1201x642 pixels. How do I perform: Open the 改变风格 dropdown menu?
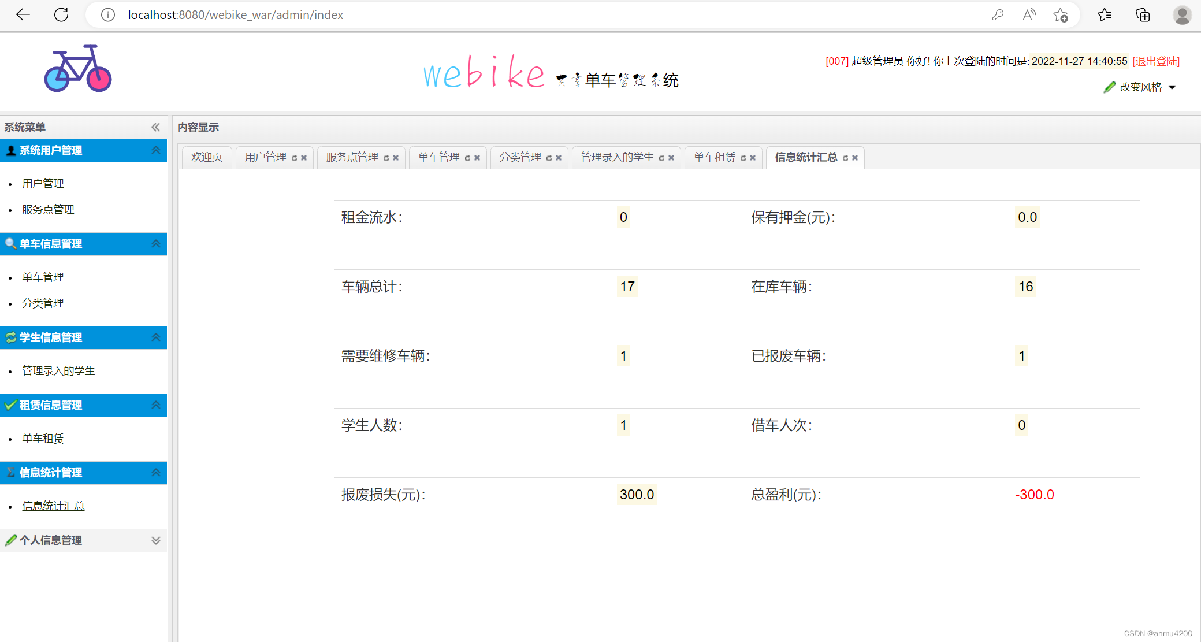click(x=1140, y=87)
